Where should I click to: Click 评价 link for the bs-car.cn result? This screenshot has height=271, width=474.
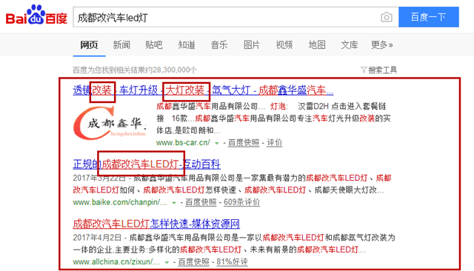(x=274, y=142)
